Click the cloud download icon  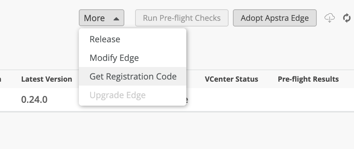tap(329, 18)
